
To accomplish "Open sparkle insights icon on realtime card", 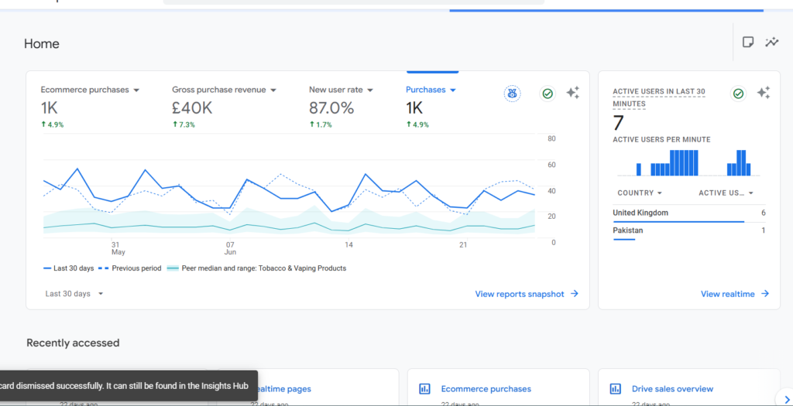I will (x=763, y=93).
